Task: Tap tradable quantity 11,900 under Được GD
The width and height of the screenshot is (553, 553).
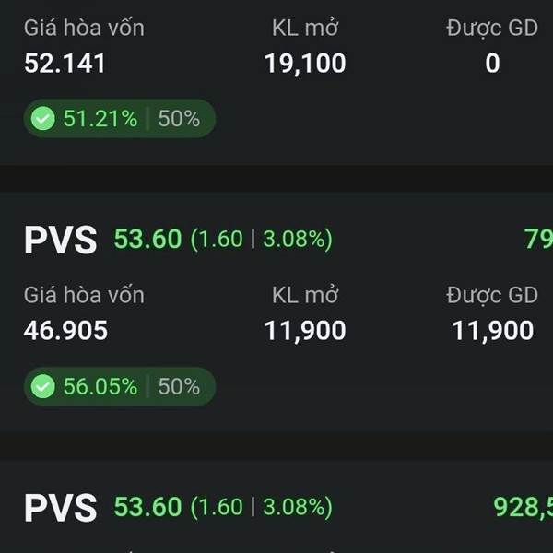Action: pyautogui.click(x=493, y=331)
